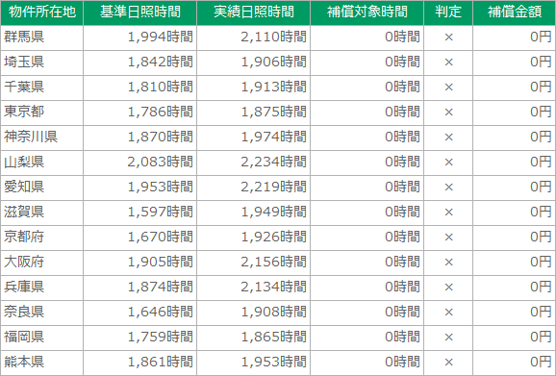
Task: Click the 物件所在地 column header
Action: pyautogui.click(x=41, y=13)
